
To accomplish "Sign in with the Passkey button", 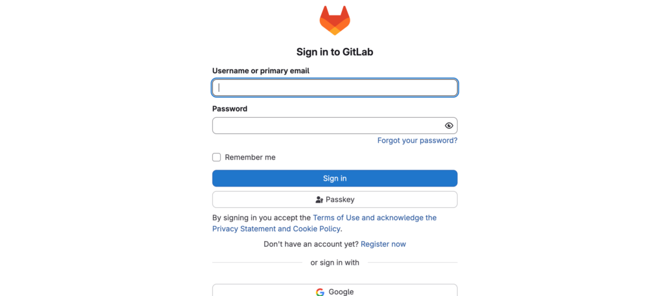I will (x=335, y=199).
